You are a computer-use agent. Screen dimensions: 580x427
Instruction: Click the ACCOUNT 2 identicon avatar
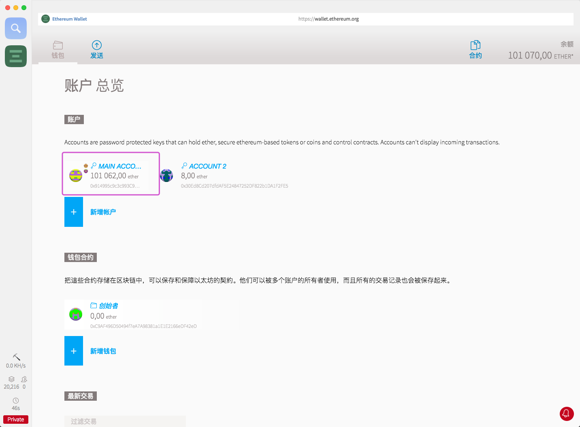(166, 175)
